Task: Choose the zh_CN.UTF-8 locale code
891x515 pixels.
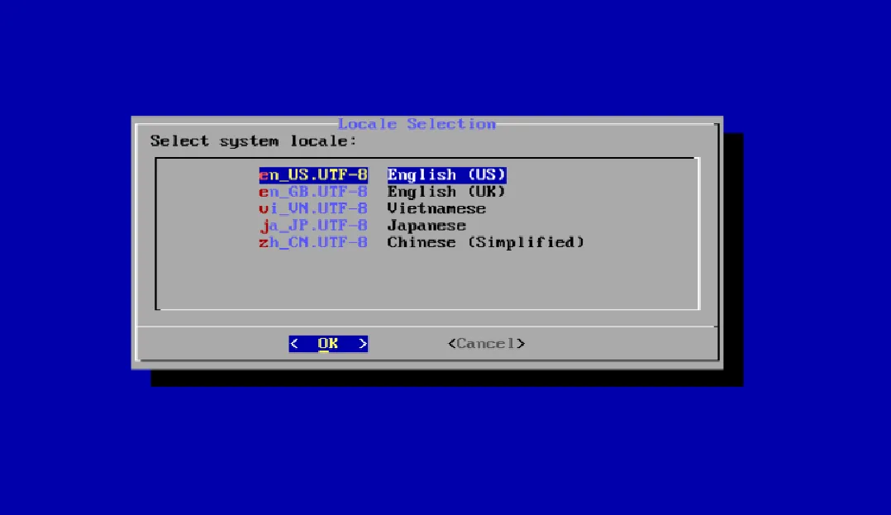Action: (313, 242)
